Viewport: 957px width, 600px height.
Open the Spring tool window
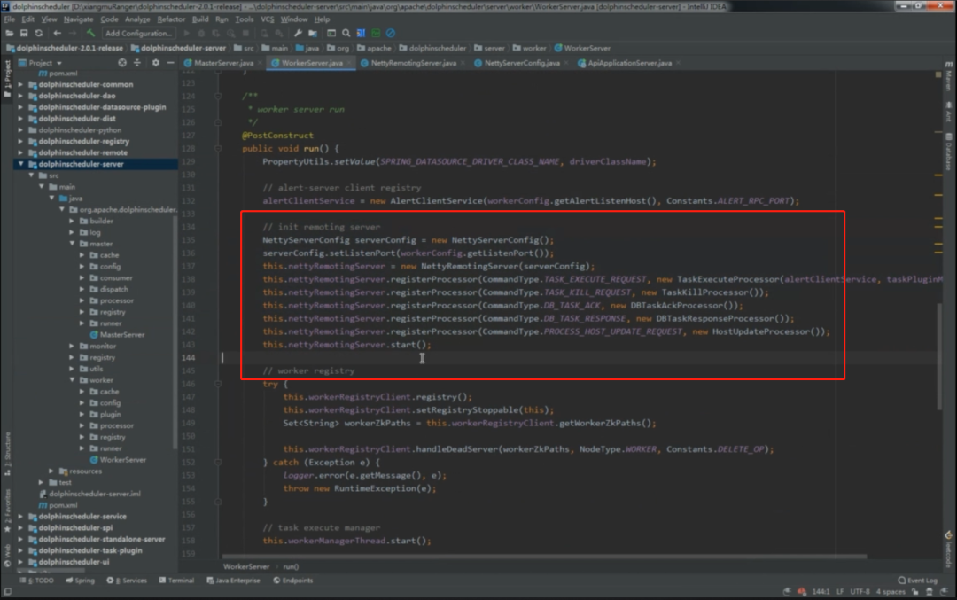(80, 581)
